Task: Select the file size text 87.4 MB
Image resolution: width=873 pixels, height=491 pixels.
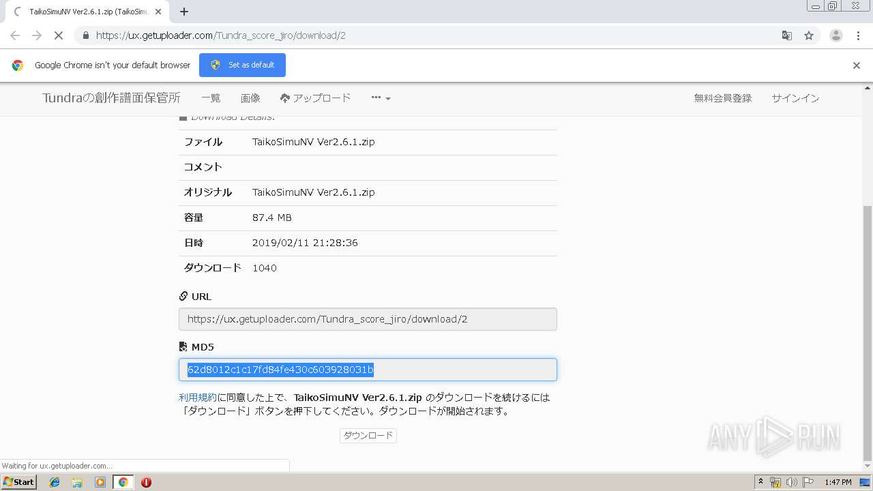Action: [x=272, y=218]
